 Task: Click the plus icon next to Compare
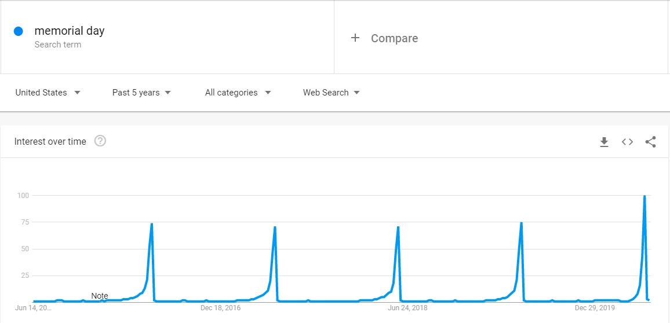click(355, 38)
